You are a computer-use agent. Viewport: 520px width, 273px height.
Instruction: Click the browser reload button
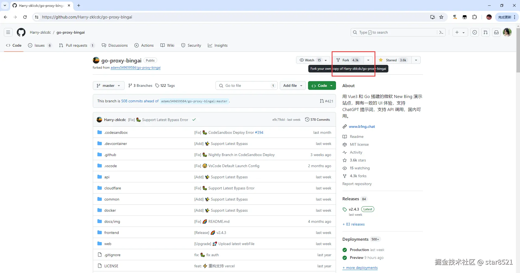(25, 17)
